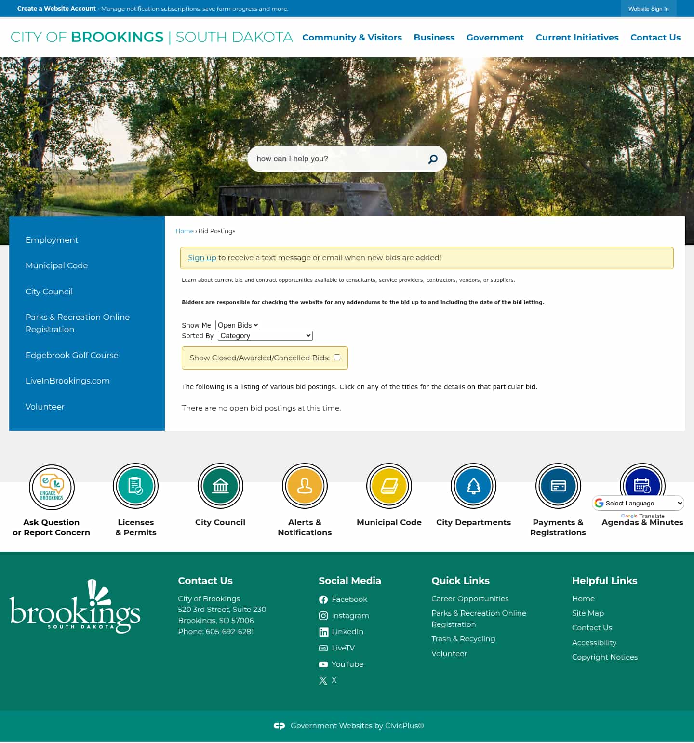
Task: Open the Government navigation menu
Action: 495,37
